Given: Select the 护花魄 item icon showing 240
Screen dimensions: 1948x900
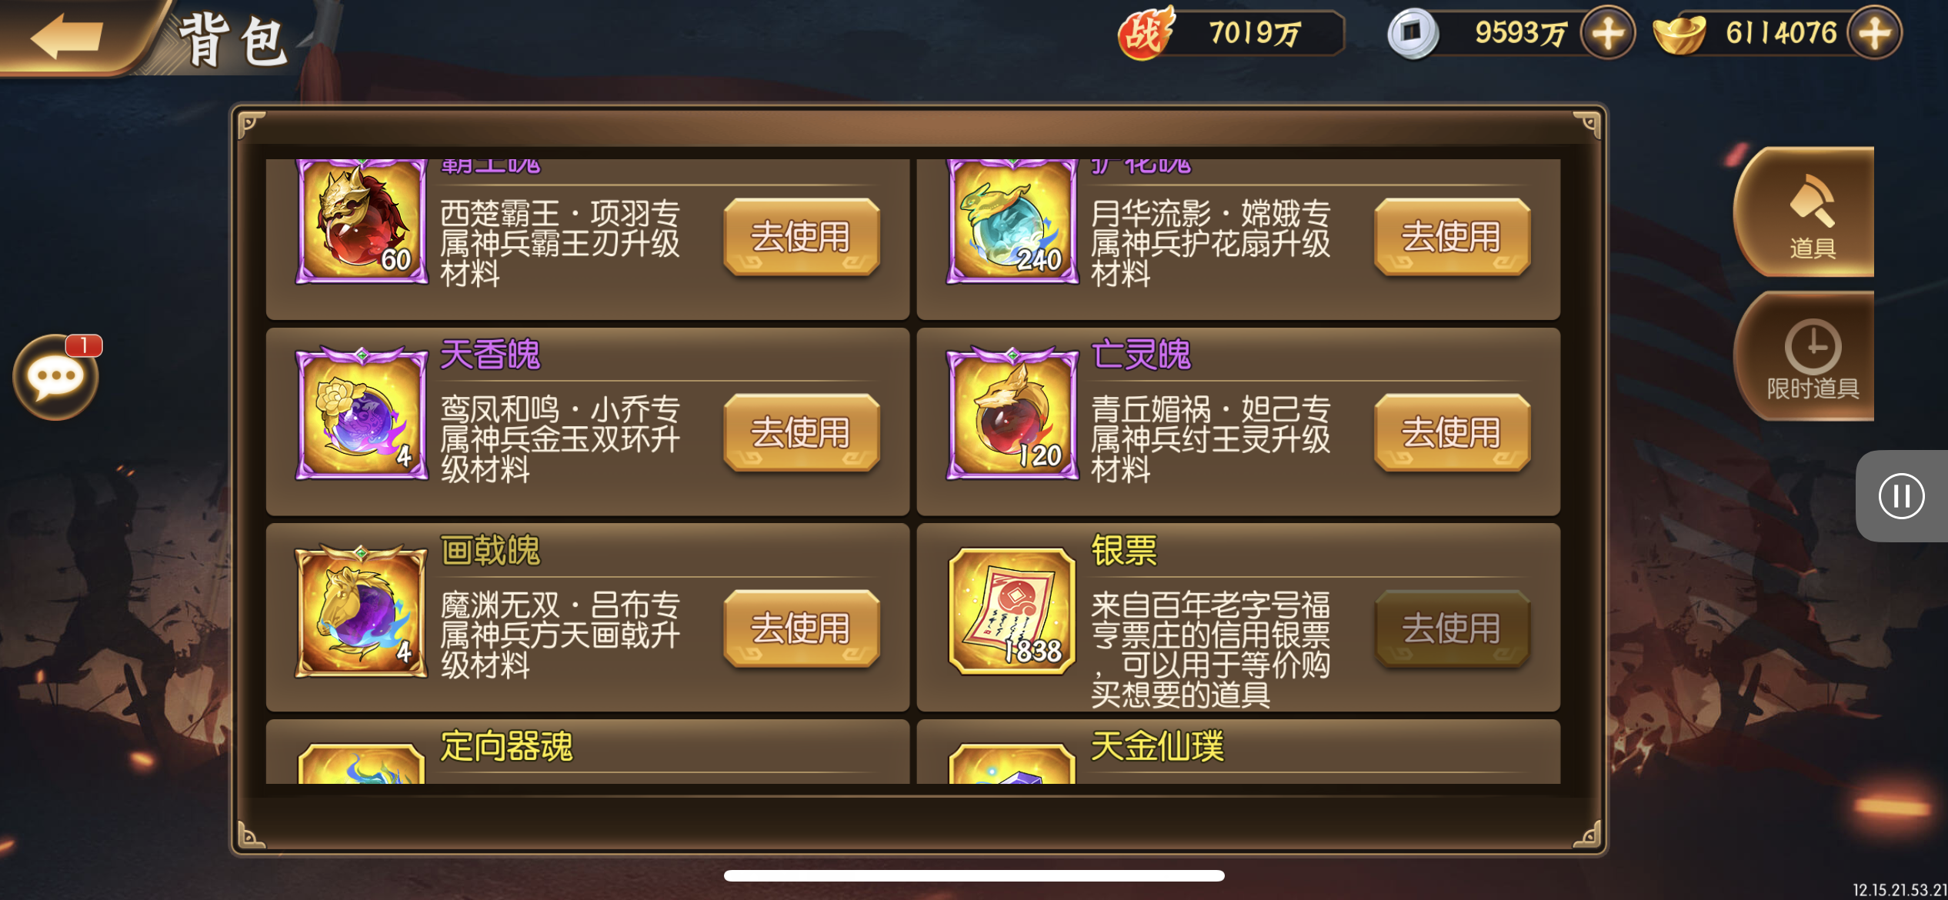Looking at the screenshot, I should [x=1012, y=222].
